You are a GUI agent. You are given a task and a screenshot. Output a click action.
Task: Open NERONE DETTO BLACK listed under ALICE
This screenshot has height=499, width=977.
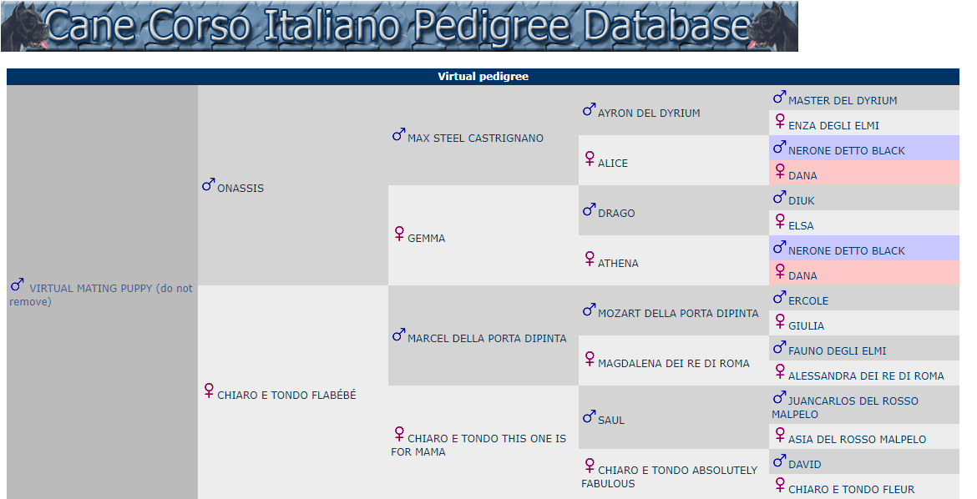coord(846,151)
